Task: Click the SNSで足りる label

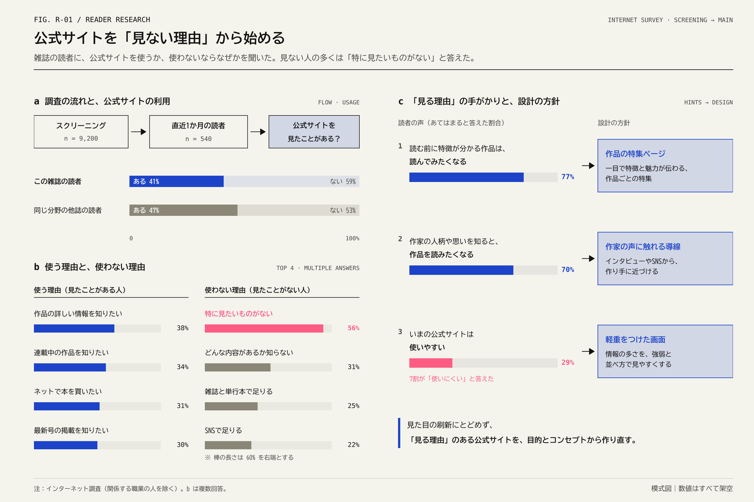Action: pos(224,430)
